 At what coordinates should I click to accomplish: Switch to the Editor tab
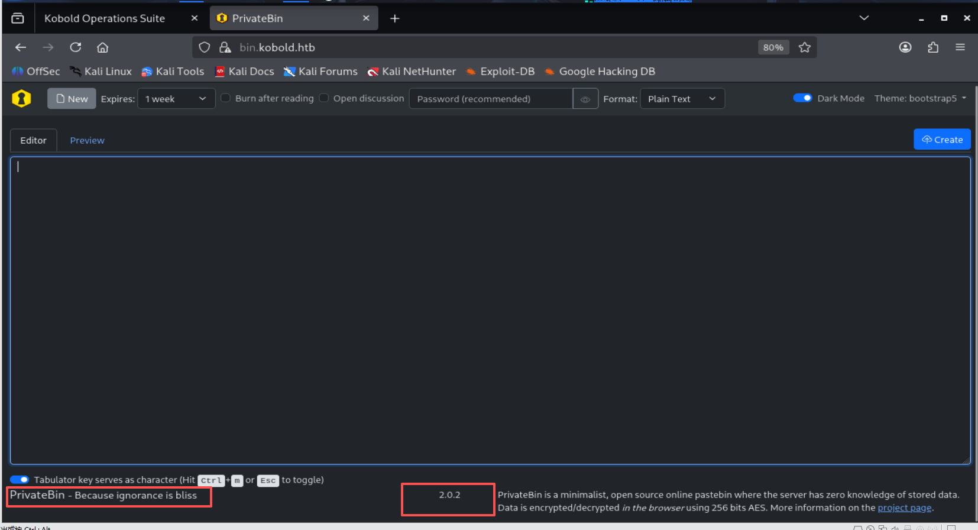pos(34,140)
